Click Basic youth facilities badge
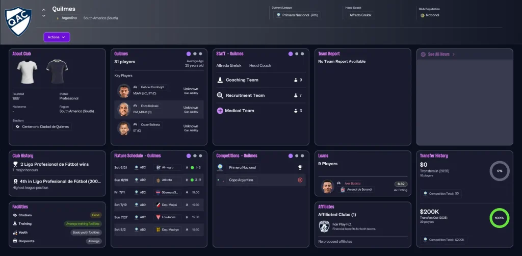 tap(86, 233)
